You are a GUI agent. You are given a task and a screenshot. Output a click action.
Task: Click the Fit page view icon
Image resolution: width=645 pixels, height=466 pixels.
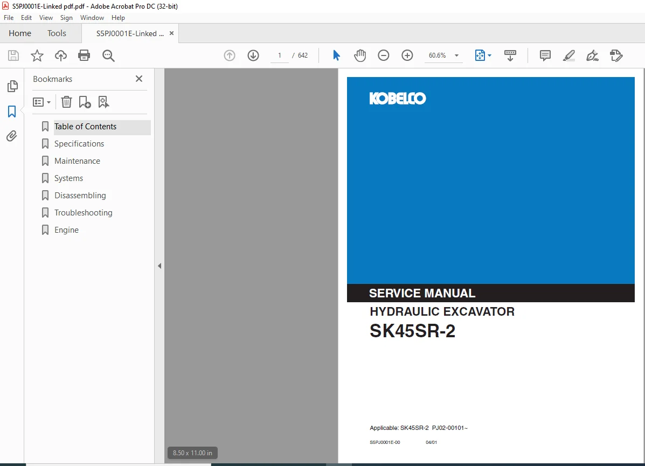[x=480, y=55]
